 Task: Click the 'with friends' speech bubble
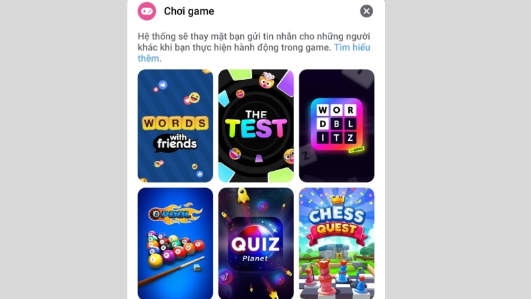176,142
